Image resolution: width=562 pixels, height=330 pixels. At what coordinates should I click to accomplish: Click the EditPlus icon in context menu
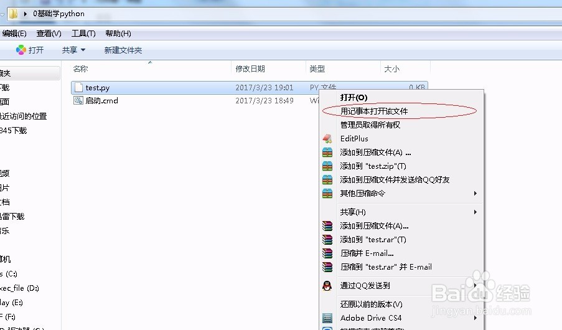click(x=327, y=138)
